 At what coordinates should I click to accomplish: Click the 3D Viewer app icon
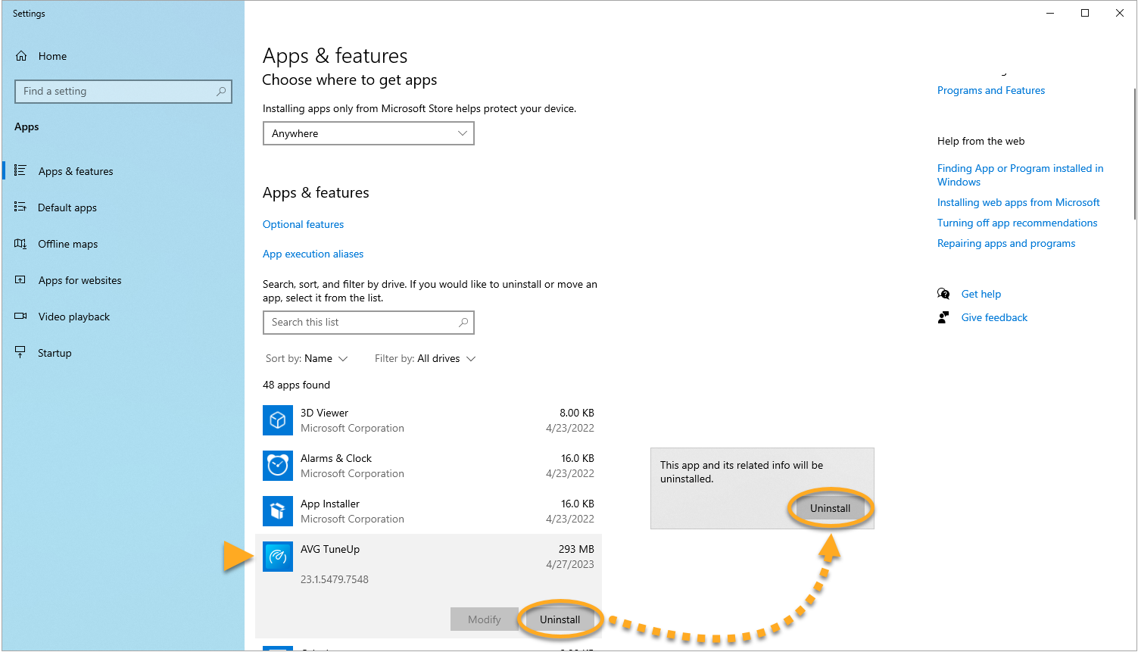[x=278, y=420]
